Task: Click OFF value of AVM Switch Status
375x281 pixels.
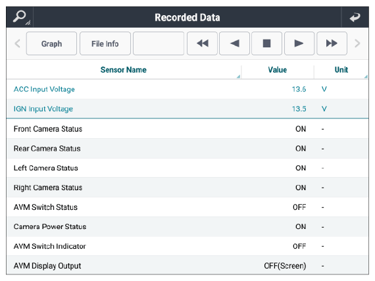Action: [299, 207]
